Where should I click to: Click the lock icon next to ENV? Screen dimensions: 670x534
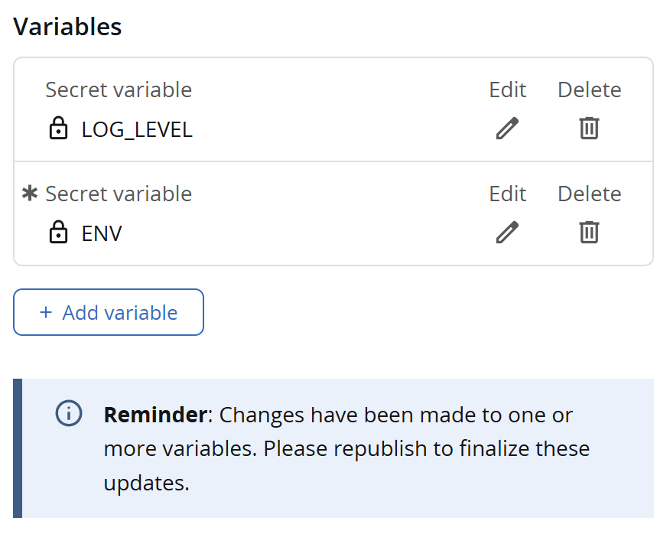pyautogui.click(x=58, y=233)
